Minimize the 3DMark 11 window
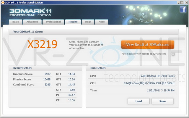Screen dimensions: 189x118 click(179, 2)
